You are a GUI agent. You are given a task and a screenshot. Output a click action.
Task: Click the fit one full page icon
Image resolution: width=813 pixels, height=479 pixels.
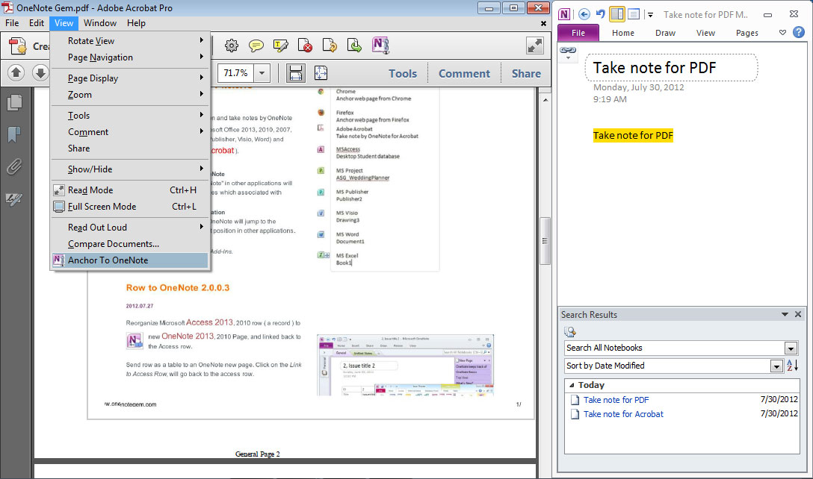321,73
